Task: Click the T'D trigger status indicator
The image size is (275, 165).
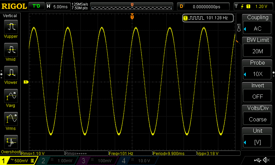Action: 36,6
